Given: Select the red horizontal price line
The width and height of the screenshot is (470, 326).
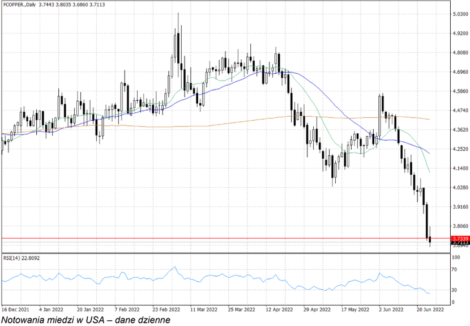Looking at the screenshot, I should [x=227, y=239].
